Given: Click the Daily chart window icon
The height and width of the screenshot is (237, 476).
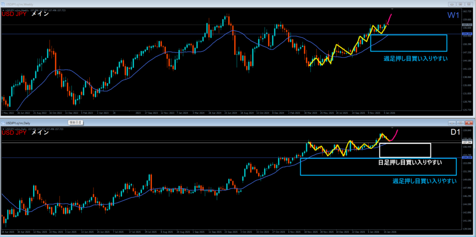Looking at the screenshot, I should pos(3,123).
